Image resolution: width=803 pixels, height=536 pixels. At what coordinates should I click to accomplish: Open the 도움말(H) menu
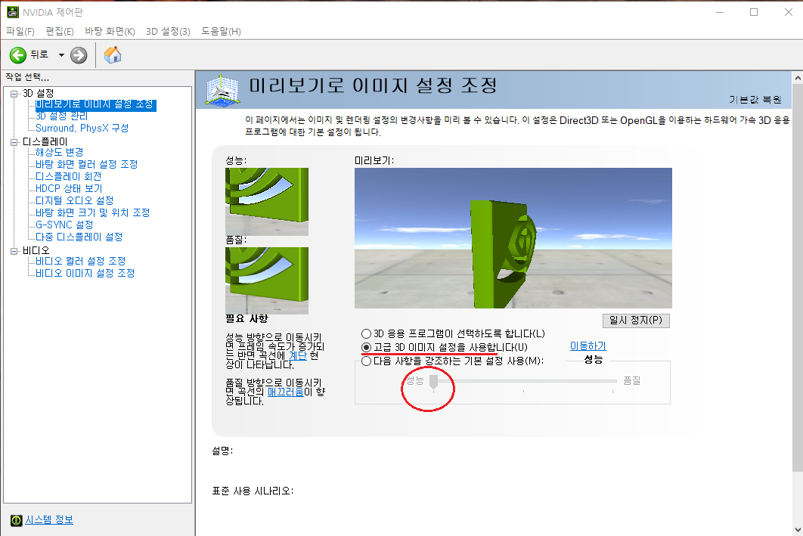point(221,31)
